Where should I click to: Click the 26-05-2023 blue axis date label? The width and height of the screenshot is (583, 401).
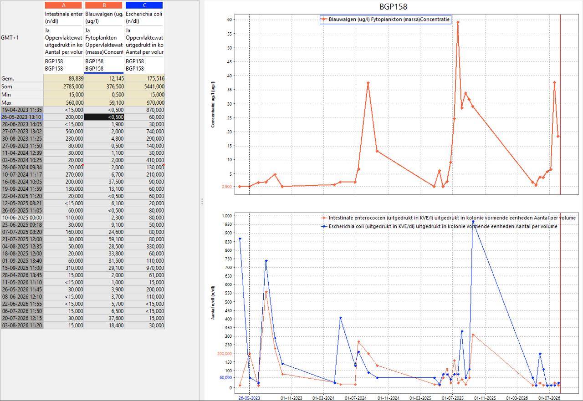(x=250, y=398)
